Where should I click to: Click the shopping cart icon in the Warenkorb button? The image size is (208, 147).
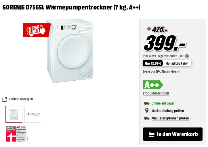pos(151,134)
